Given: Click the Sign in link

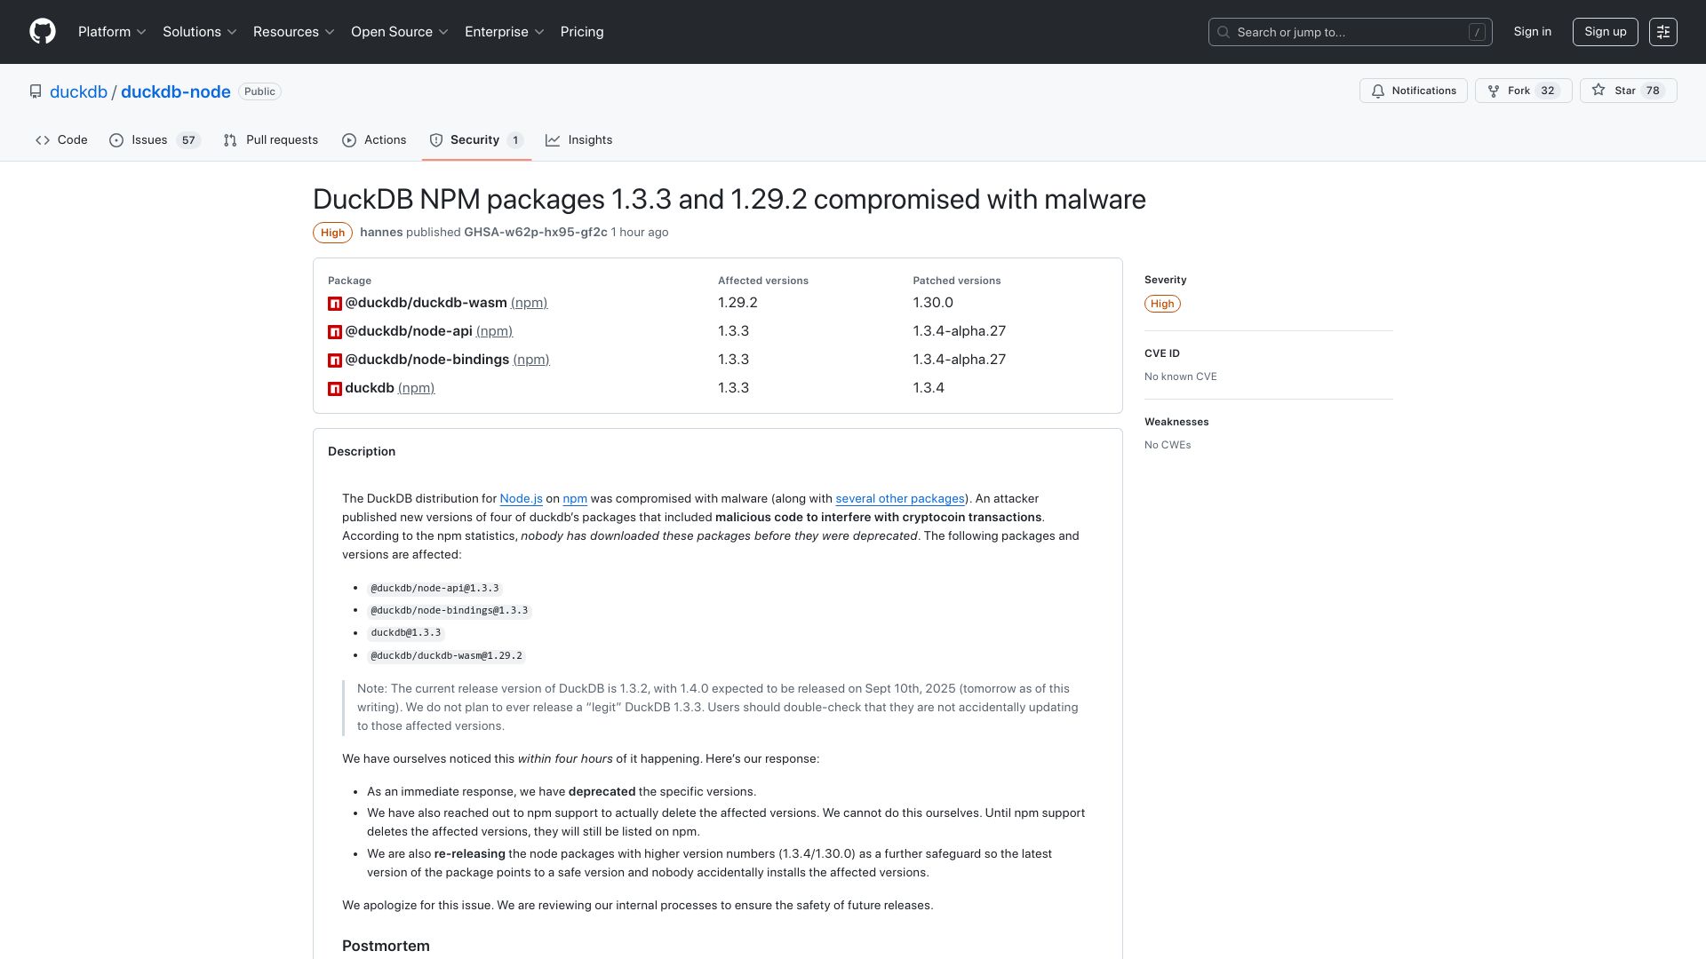Looking at the screenshot, I should click(1533, 32).
